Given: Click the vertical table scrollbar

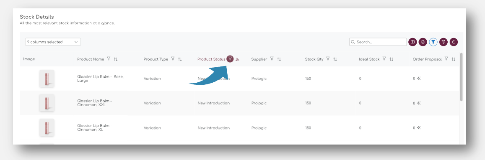Looking at the screenshot, I should point(462,77).
